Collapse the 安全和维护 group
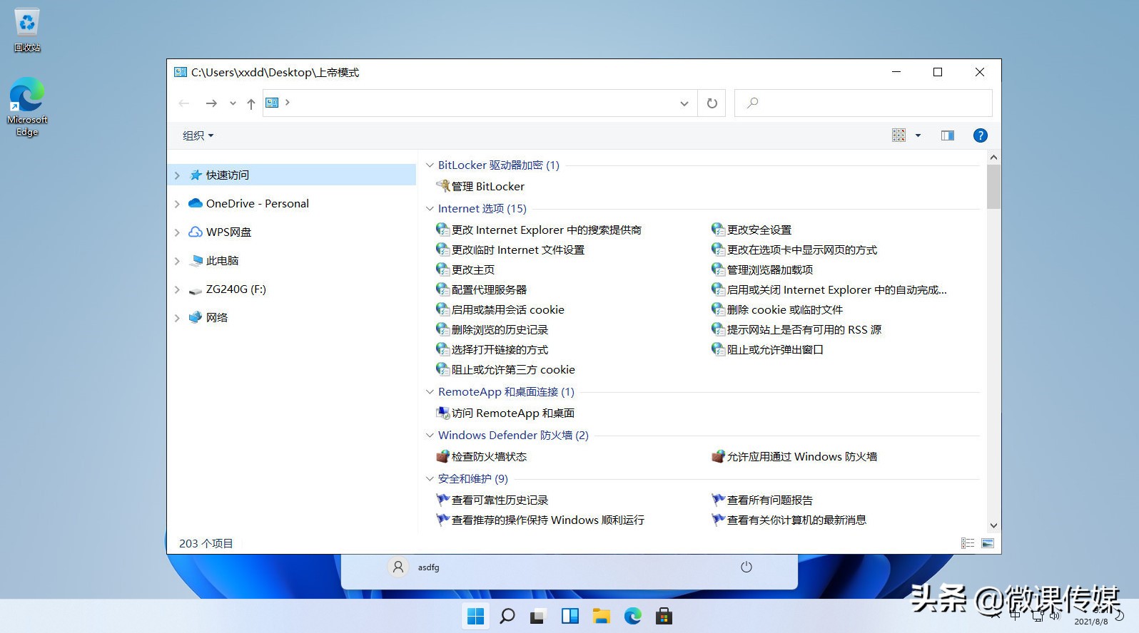Image resolution: width=1139 pixels, height=633 pixels. pyautogui.click(x=430, y=479)
